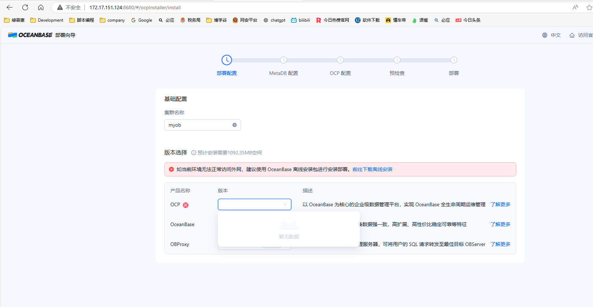Click the read aloud icon in address bar
The height and width of the screenshot is (307, 593).
[575, 7]
